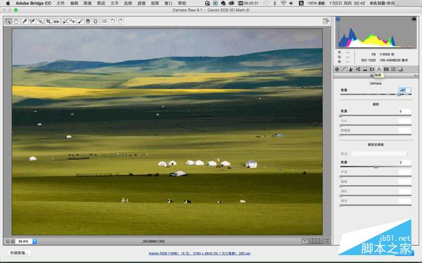Viewport: 422px width, 263px height.
Task: Click the Grain amount value field
Action: click(x=405, y=111)
